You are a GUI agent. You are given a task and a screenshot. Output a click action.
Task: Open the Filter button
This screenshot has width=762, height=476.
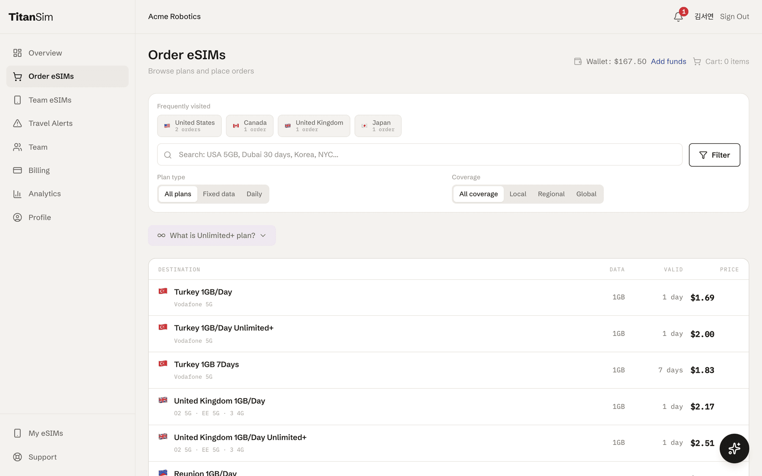pos(715,155)
